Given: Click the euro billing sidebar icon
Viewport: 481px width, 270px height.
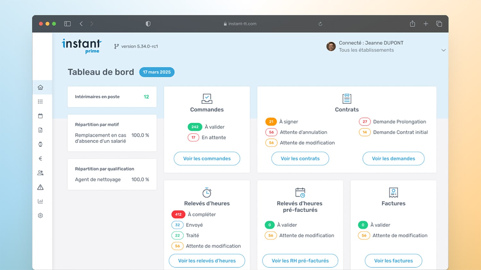Looking at the screenshot, I should tap(40, 159).
